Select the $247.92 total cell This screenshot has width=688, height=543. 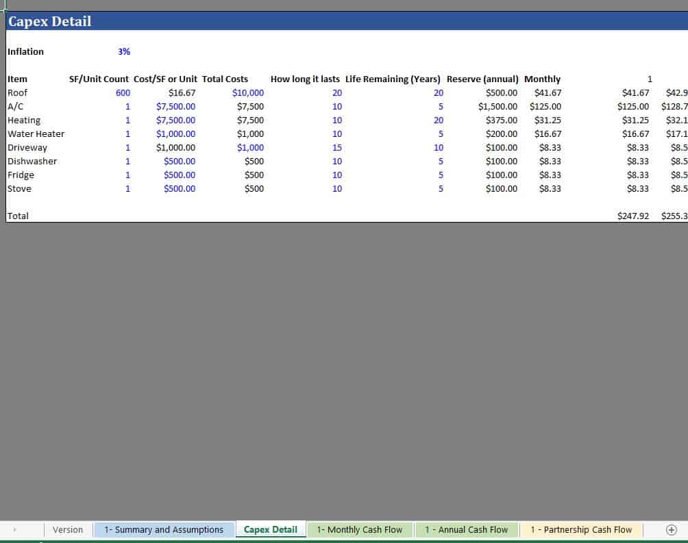coord(632,216)
